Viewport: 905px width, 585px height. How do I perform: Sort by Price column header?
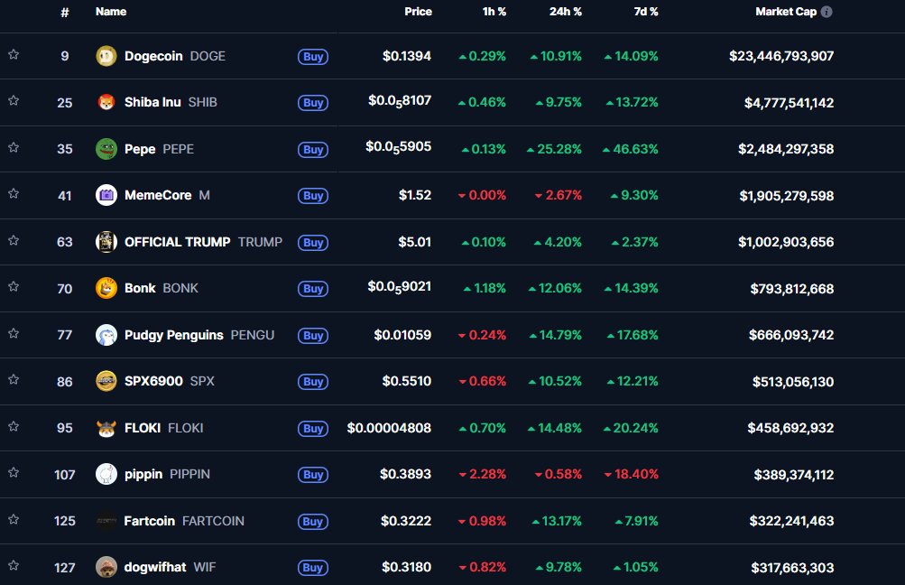click(x=418, y=12)
